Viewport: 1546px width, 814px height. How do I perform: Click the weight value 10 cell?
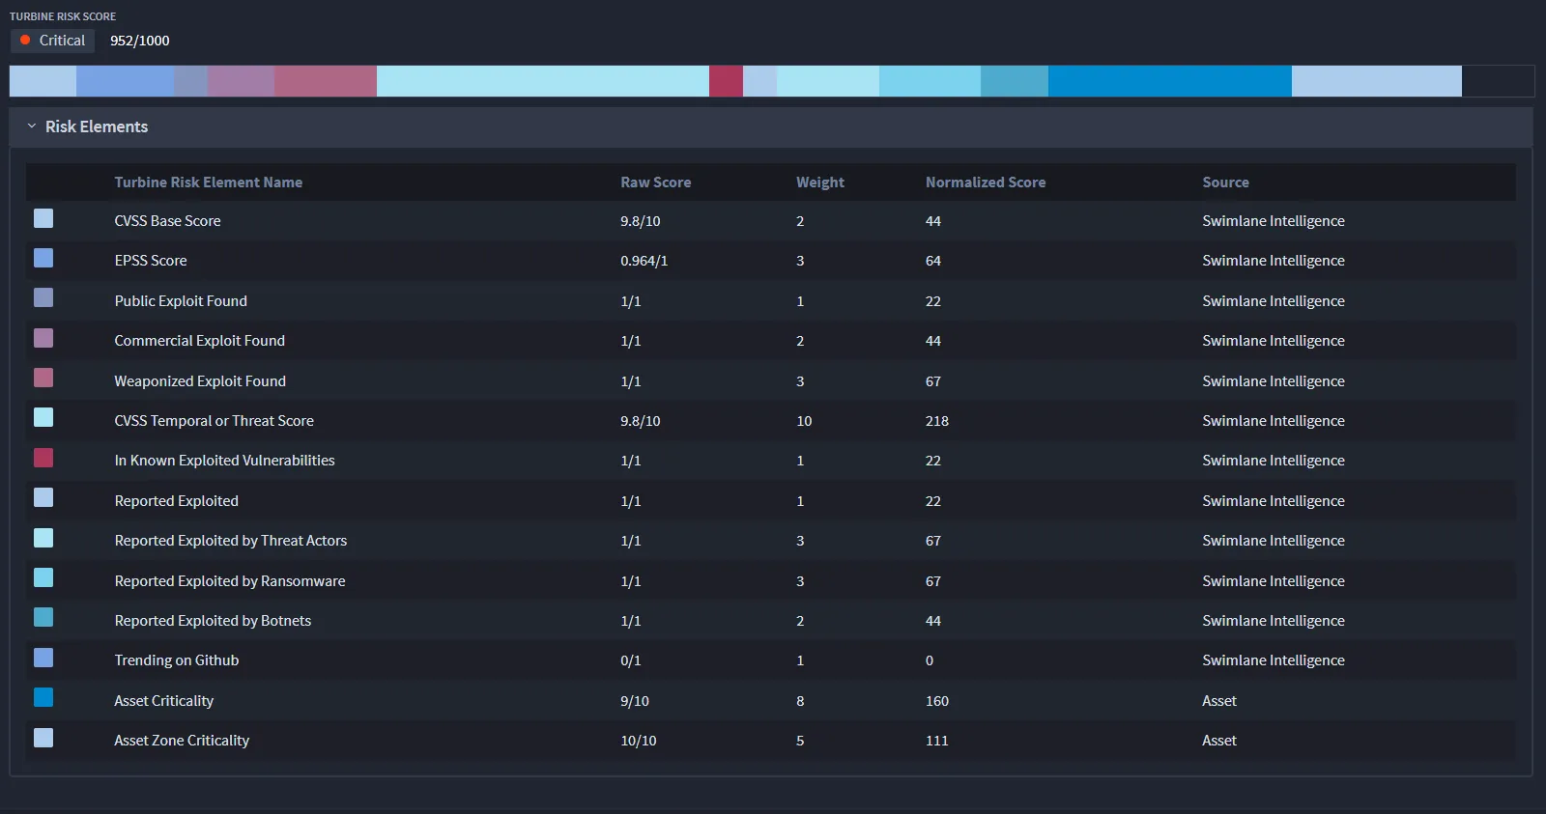click(x=804, y=421)
